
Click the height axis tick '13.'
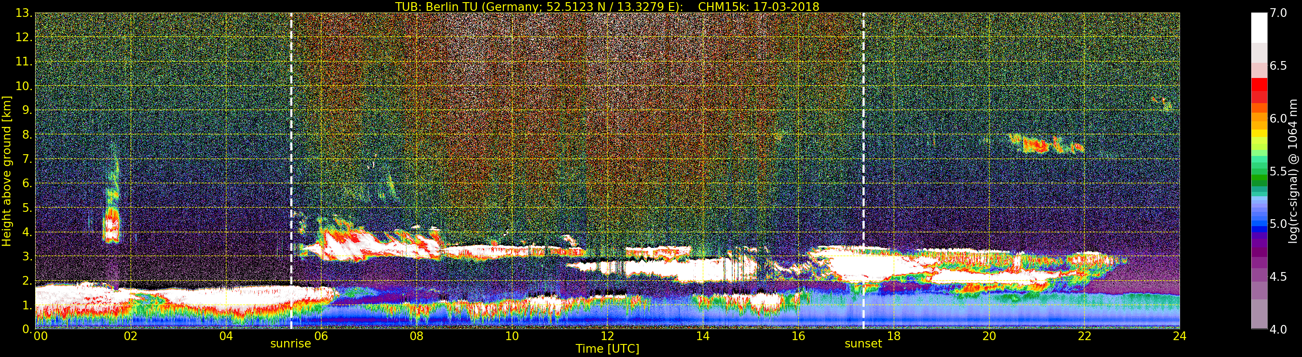tap(24, 13)
